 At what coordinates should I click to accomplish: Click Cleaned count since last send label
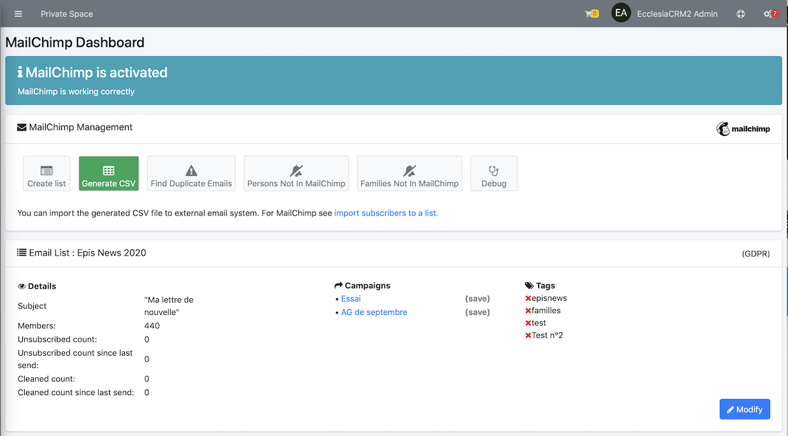76,393
